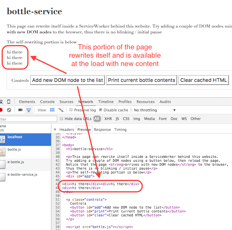Viewport: 232px width, 230px height.
Task: Select the localhost document request row
Action: (x=25, y=140)
